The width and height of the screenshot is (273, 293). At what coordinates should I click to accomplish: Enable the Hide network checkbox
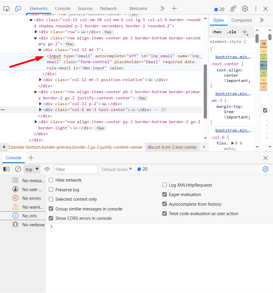(x=51, y=180)
